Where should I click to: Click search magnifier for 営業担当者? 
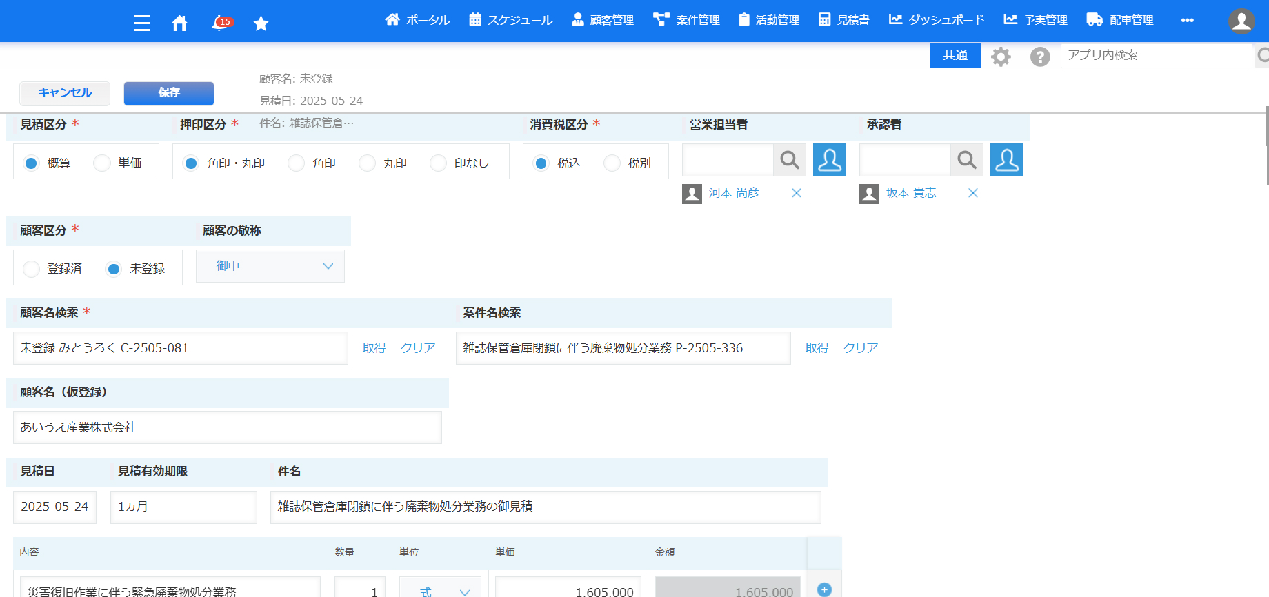pos(790,160)
